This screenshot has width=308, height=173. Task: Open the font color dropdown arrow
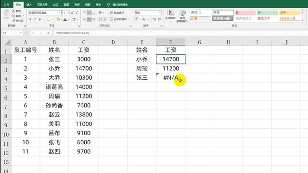68,19
